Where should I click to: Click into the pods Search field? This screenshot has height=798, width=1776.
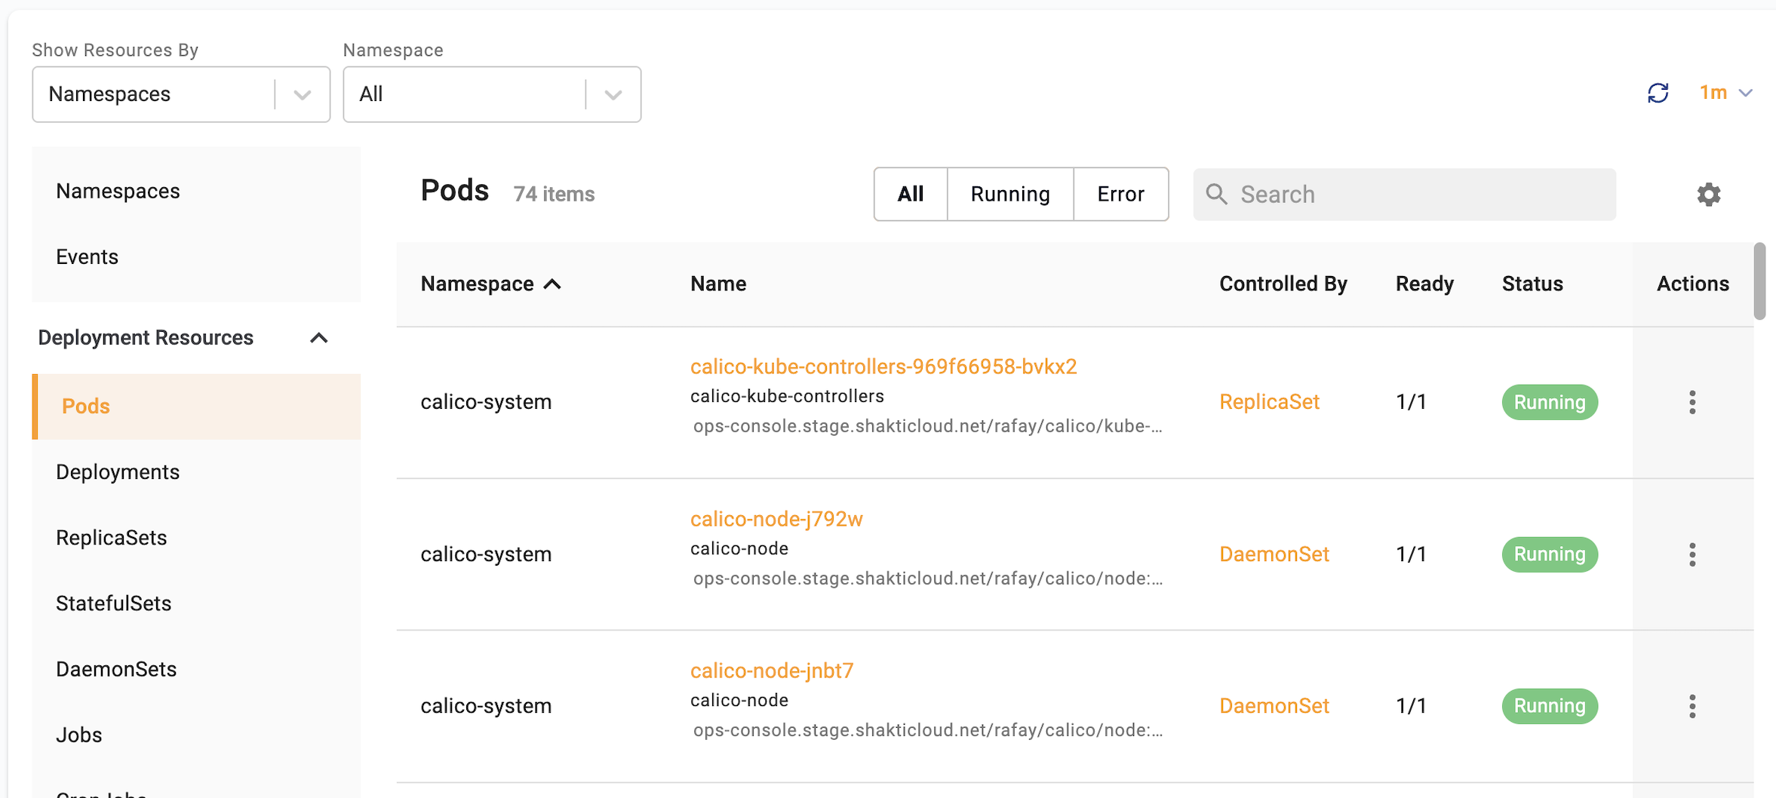click(1418, 195)
